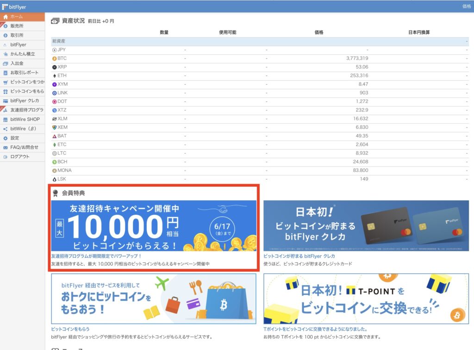Click the 日本初 bitFlyer クレカ card banner

(x=366, y=226)
